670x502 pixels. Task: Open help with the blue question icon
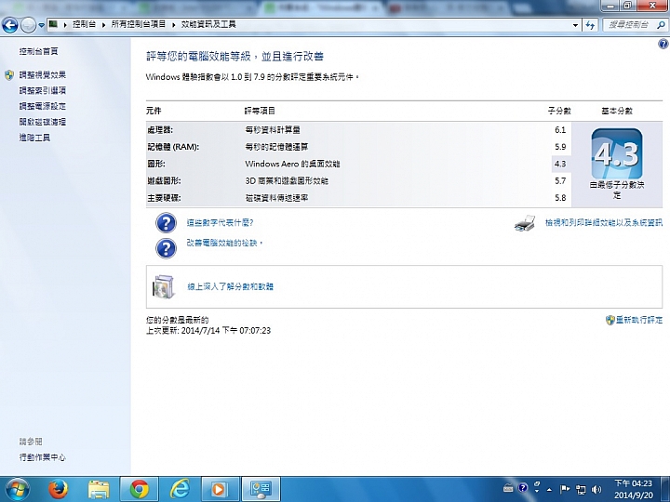663,44
